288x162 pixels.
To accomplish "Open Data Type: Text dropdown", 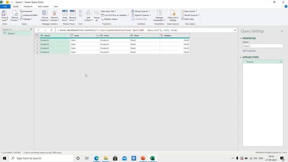I will pyautogui.click(x=108, y=11).
